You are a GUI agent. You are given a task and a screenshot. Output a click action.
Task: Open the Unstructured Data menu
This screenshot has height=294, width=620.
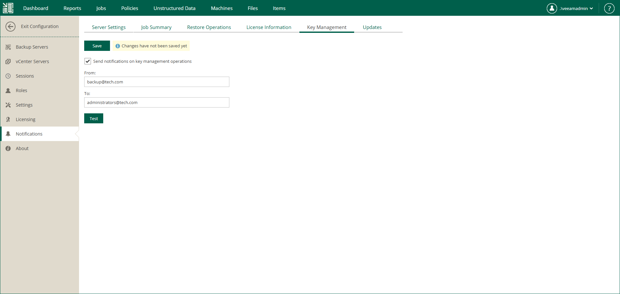click(x=175, y=8)
